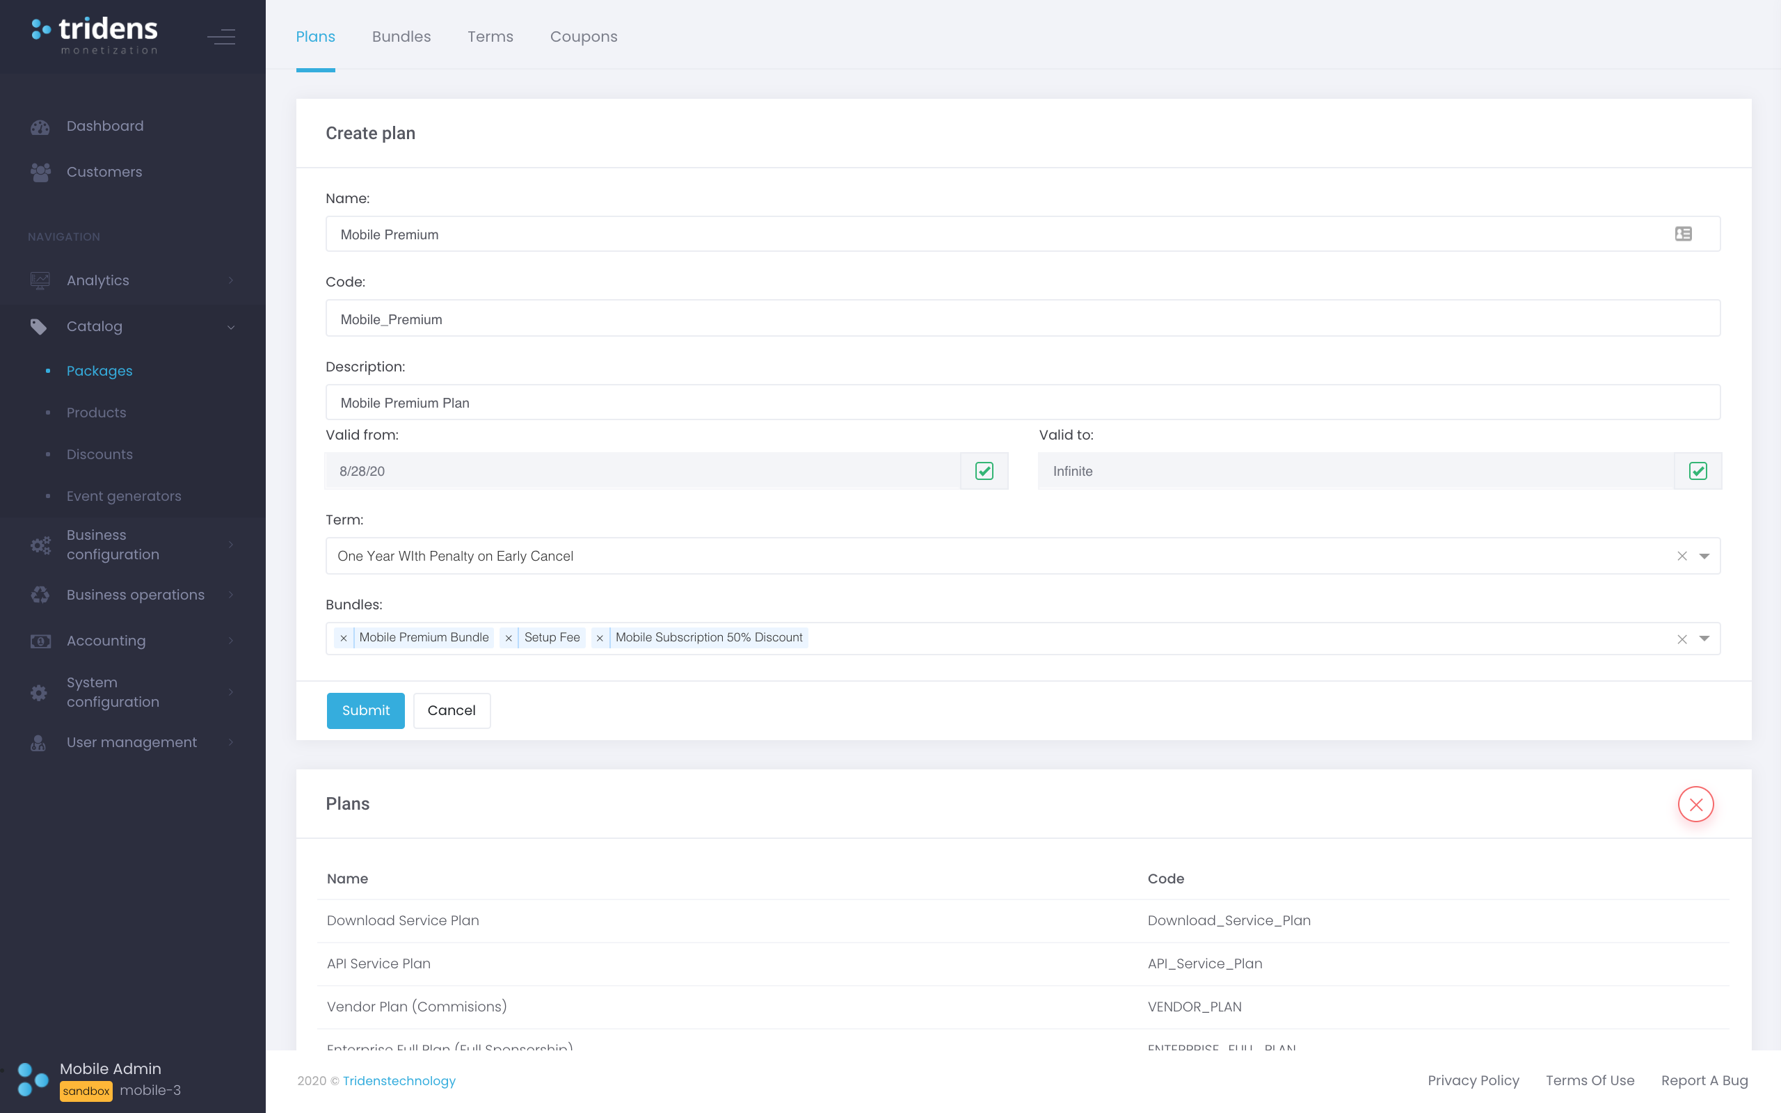Open the Privacy Policy link
Screen dimensions: 1781x1113
[1473, 1080]
